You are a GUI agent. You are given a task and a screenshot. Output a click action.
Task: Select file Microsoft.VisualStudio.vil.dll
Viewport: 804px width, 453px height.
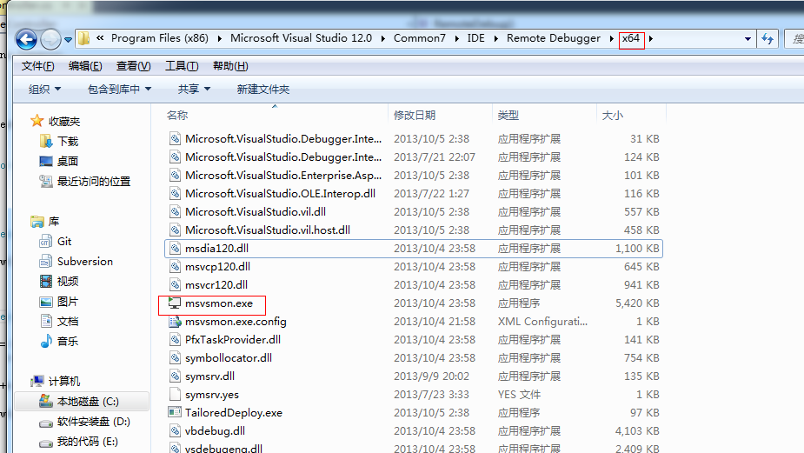click(x=256, y=212)
